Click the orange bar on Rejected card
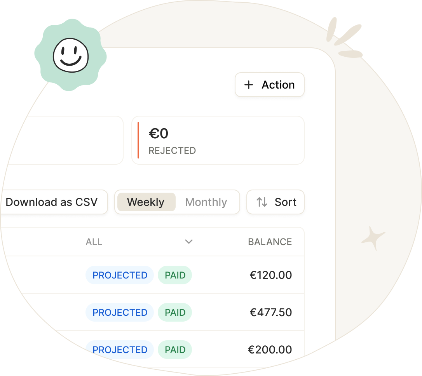Viewport: 422px width, 376px height. (138, 140)
